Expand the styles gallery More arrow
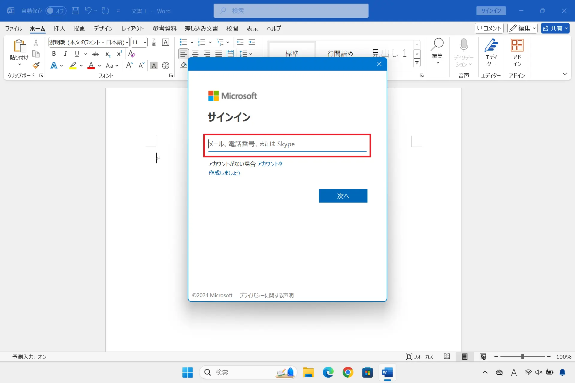This screenshot has height=383, width=575. coord(417,63)
